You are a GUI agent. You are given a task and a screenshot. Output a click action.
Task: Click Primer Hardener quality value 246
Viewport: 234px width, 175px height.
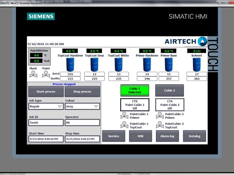pos(147,79)
